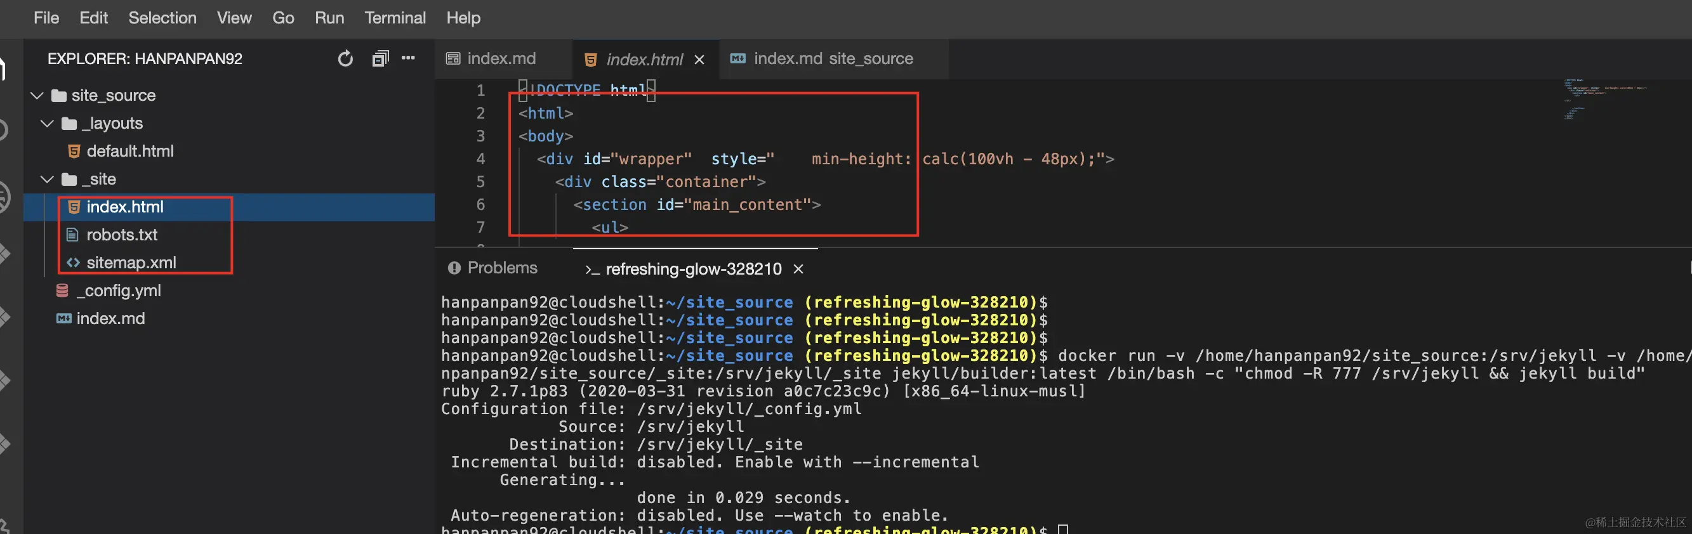Screen dimensions: 1692x534
Task: Collapse the _site folder chevron
Action: [x=48, y=179]
